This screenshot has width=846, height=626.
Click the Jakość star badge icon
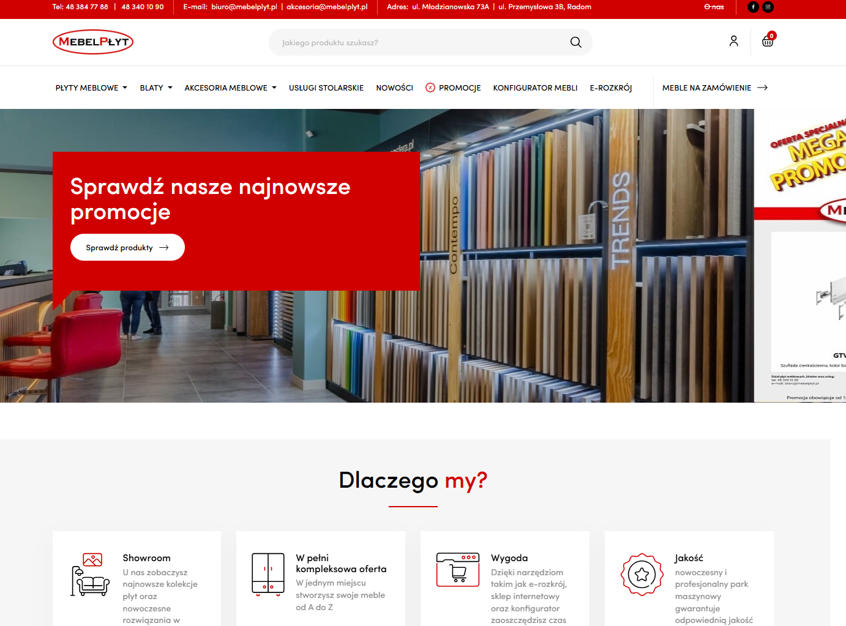pyautogui.click(x=642, y=575)
